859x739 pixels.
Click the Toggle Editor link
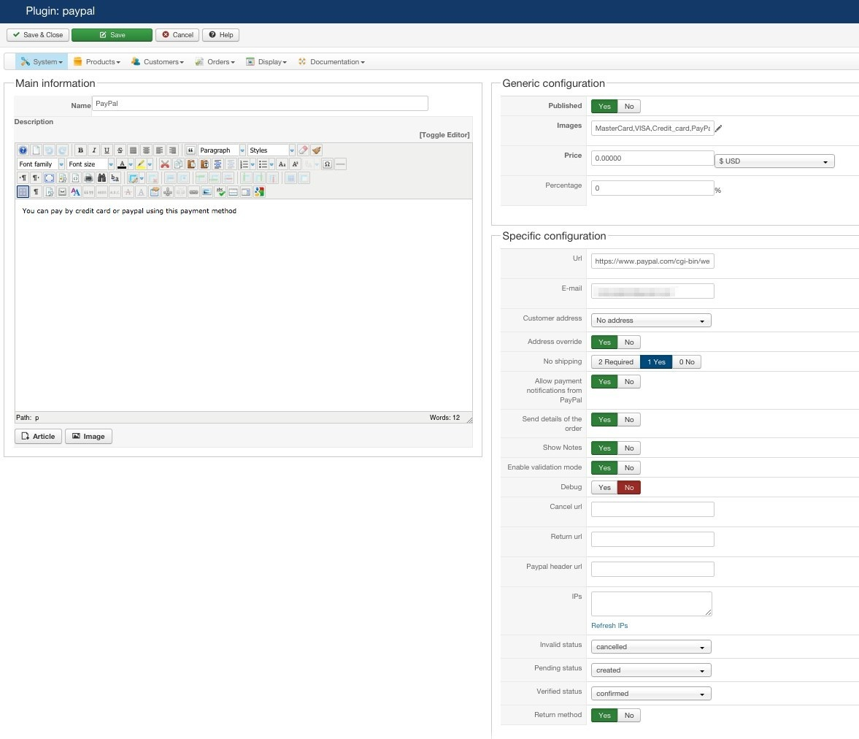[444, 135]
